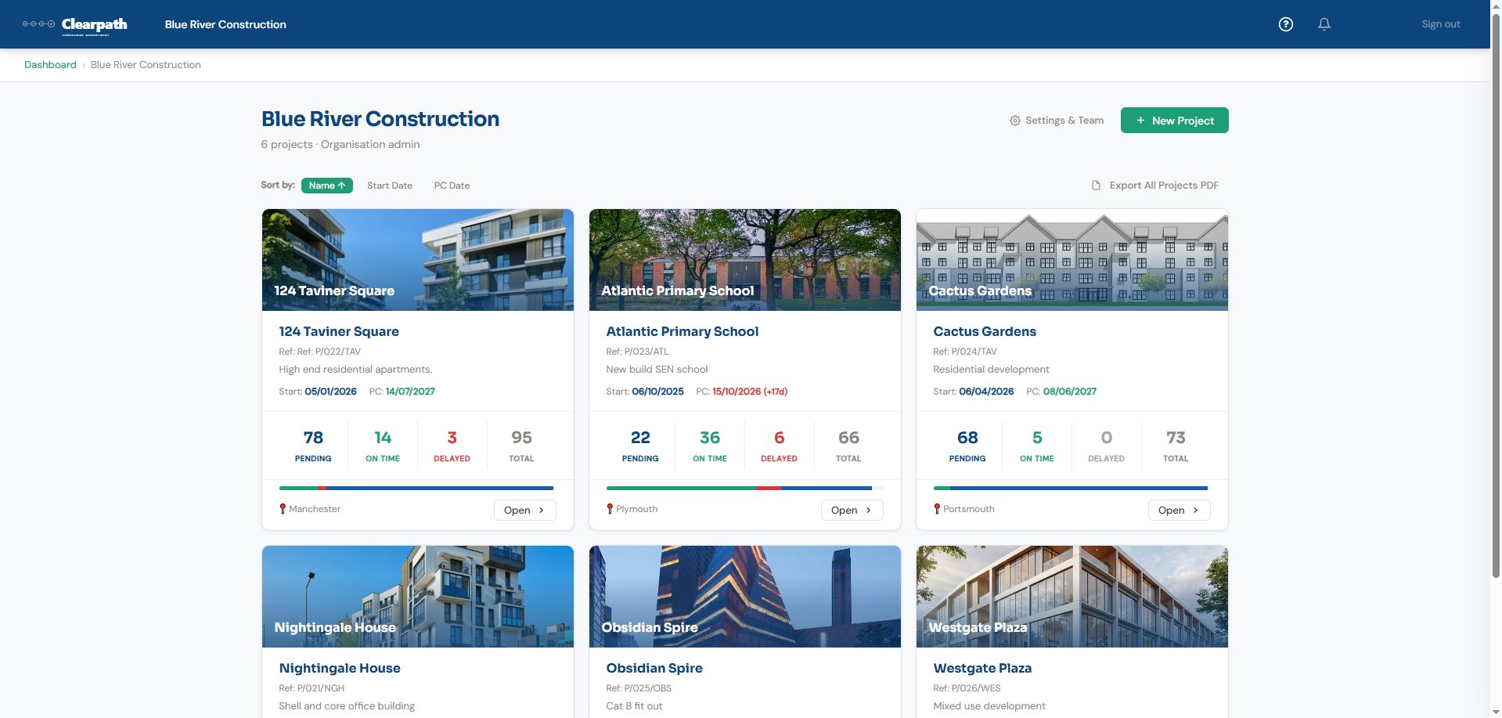The image size is (1502, 718).
Task: Click the Westgate Plaza banner image
Action: click(1072, 597)
